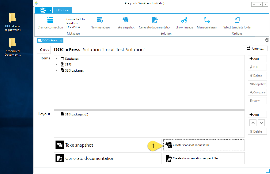The width and height of the screenshot is (270, 174).
Task: Expand the SSIS packages tree node
Action: 56,70
